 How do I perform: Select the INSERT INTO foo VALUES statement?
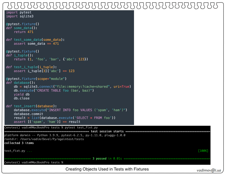click(70, 110)
